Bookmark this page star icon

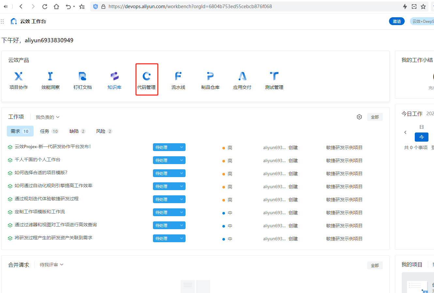(423, 7)
